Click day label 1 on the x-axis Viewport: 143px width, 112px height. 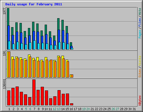tap(9, 109)
